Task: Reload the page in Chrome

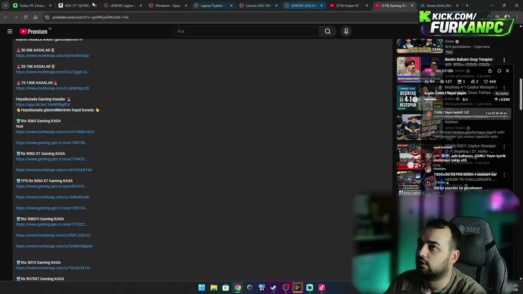Action: tap(25, 17)
